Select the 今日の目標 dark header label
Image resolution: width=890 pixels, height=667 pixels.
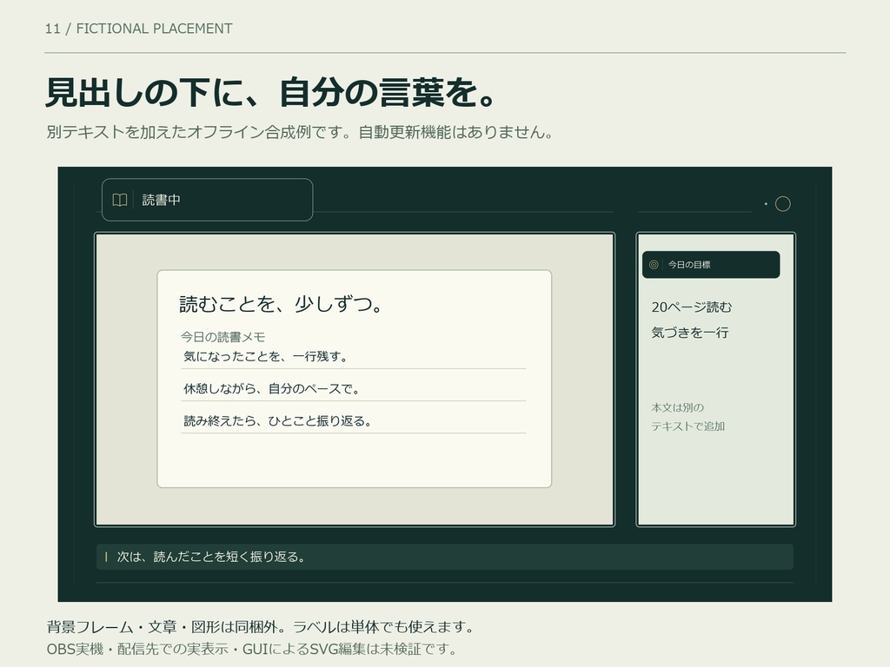coord(711,265)
